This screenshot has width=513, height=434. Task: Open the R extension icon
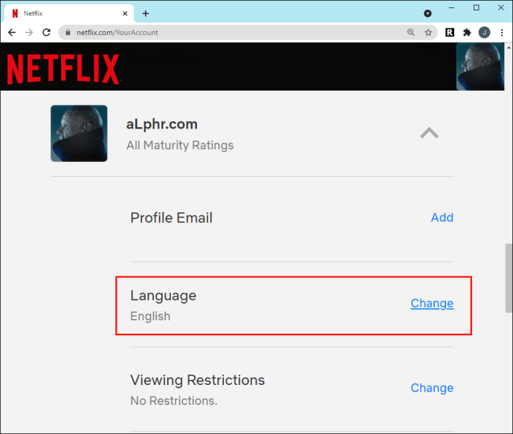pyautogui.click(x=450, y=33)
